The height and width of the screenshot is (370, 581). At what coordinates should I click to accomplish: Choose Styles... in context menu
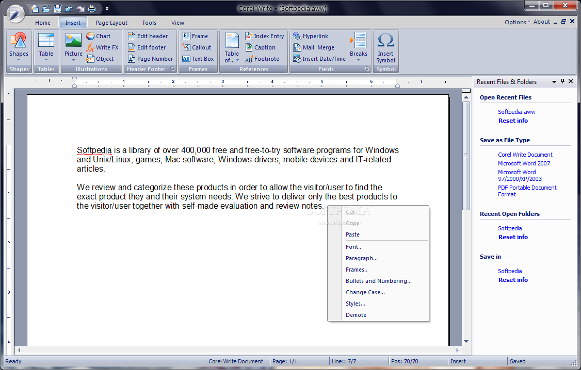click(x=378, y=304)
